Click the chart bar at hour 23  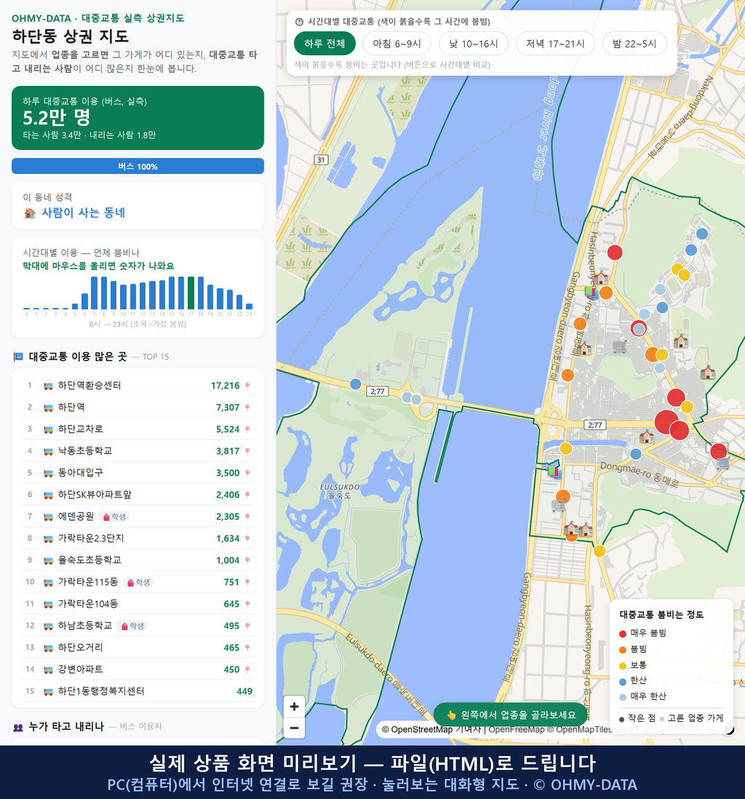(250, 307)
